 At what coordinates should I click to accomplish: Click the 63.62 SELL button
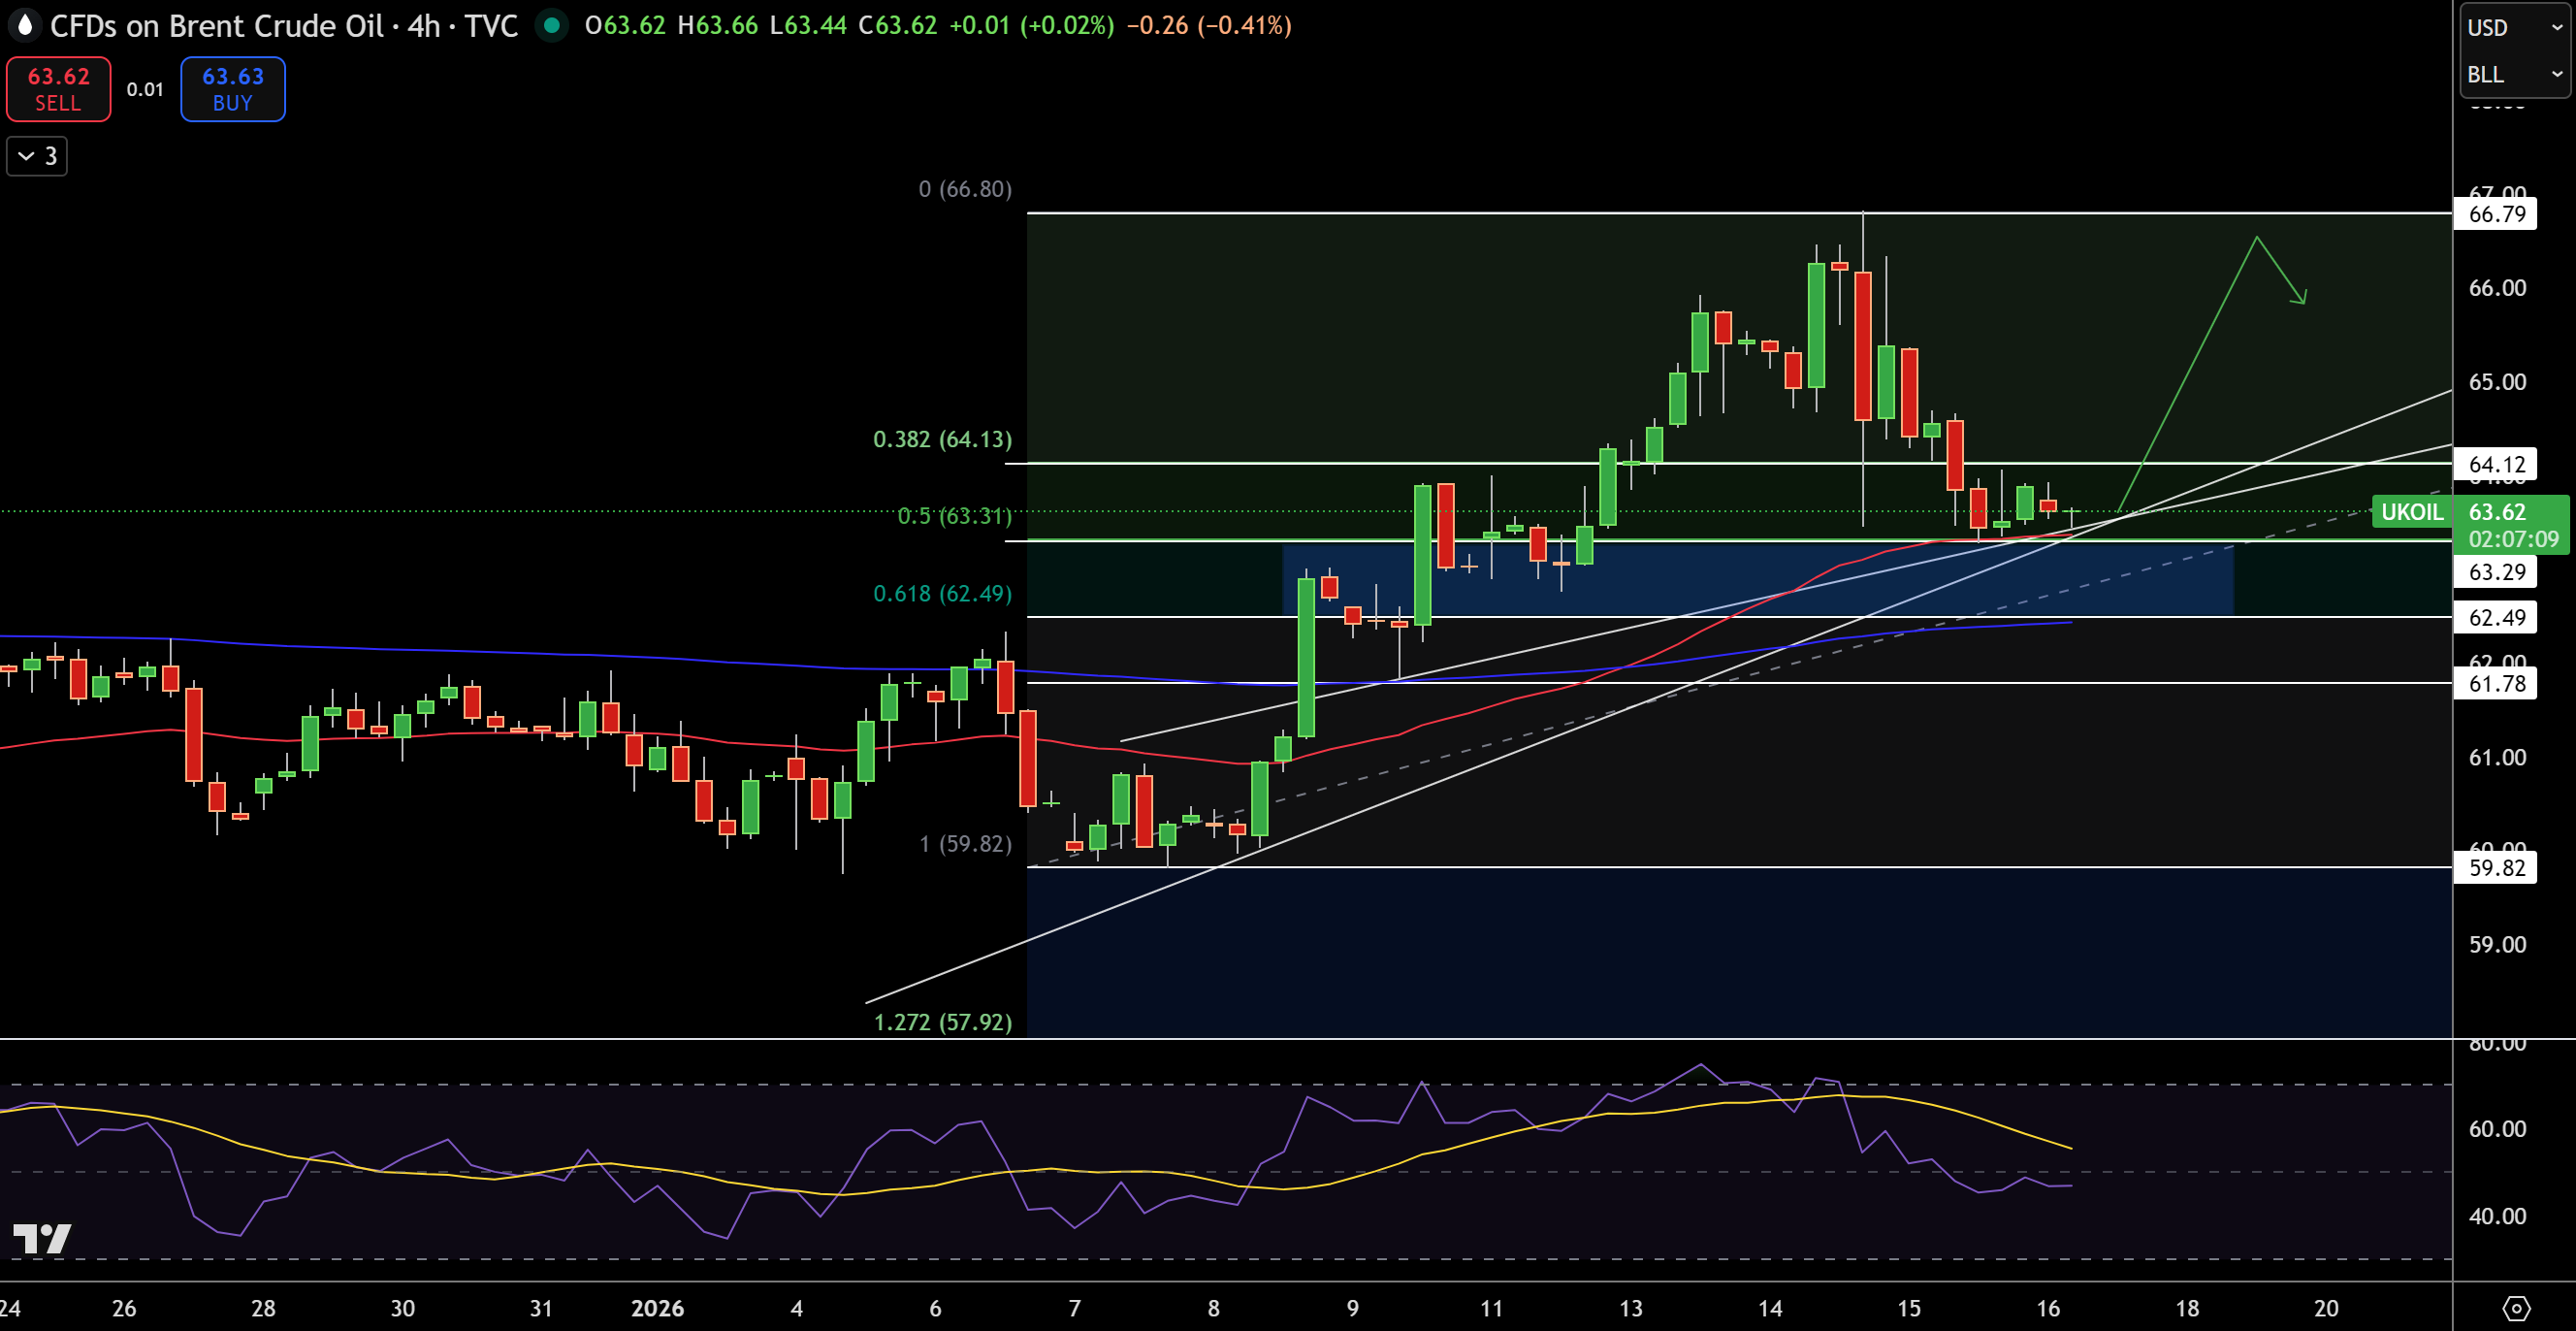coord(58,89)
